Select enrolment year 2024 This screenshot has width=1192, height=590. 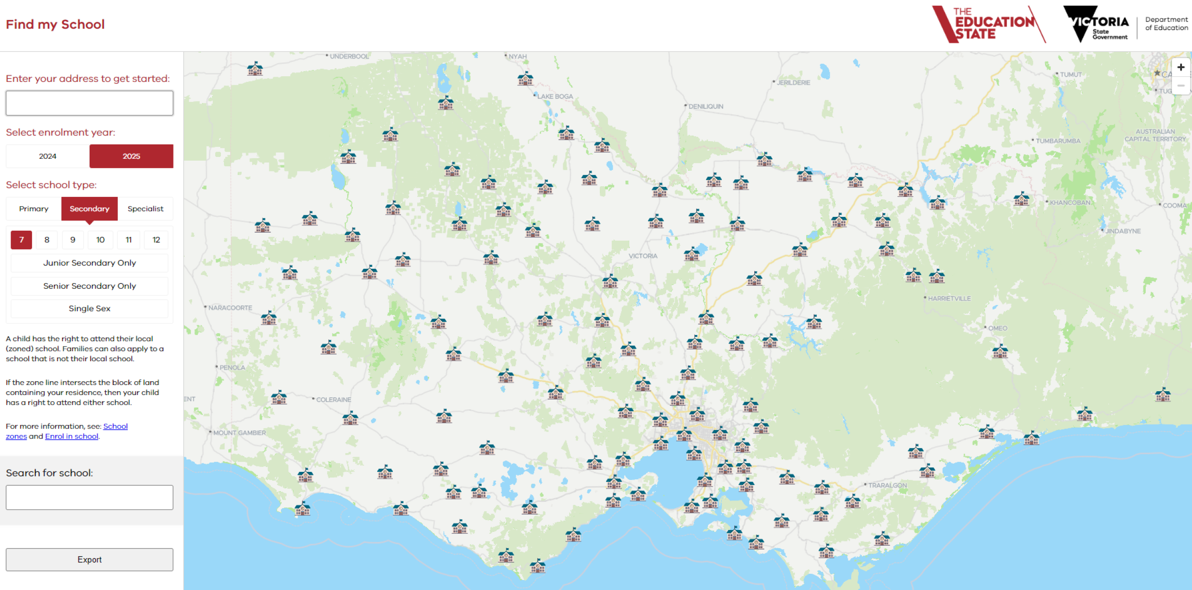[48, 156]
